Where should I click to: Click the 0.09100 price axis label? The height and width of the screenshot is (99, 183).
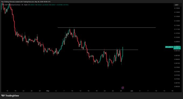177,51
